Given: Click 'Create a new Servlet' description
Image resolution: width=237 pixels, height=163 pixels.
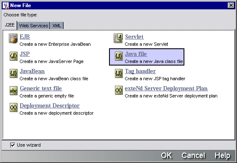Looking at the screenshot, I should [146, 45].
